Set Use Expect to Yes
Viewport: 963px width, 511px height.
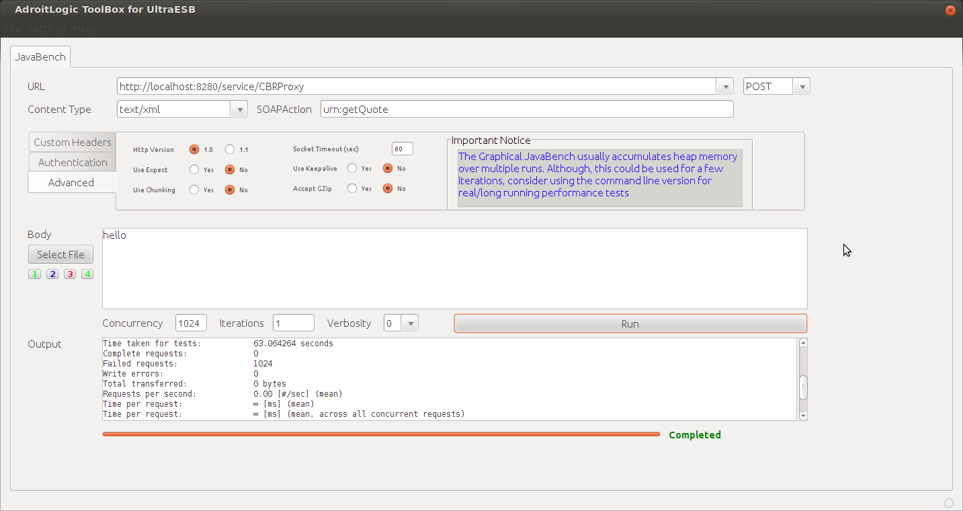pyautogui.click(x=194, y=169)
